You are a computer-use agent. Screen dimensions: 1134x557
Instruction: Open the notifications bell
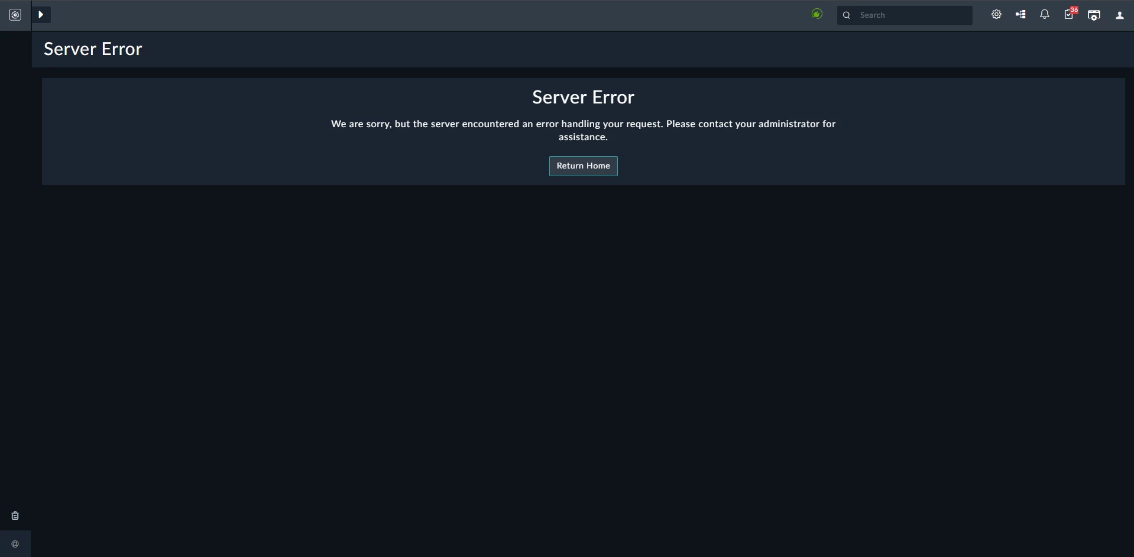[1045, 15]
